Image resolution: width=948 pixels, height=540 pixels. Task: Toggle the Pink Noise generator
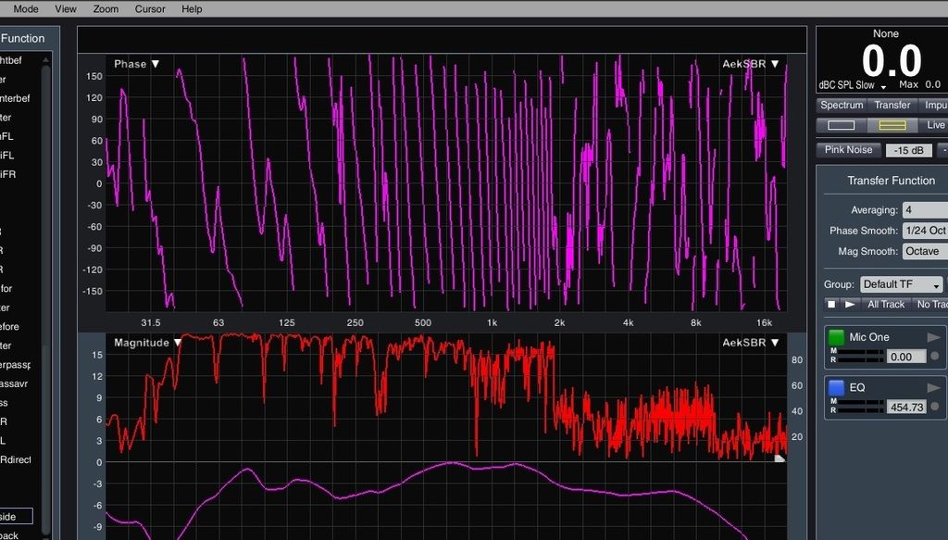848,150
